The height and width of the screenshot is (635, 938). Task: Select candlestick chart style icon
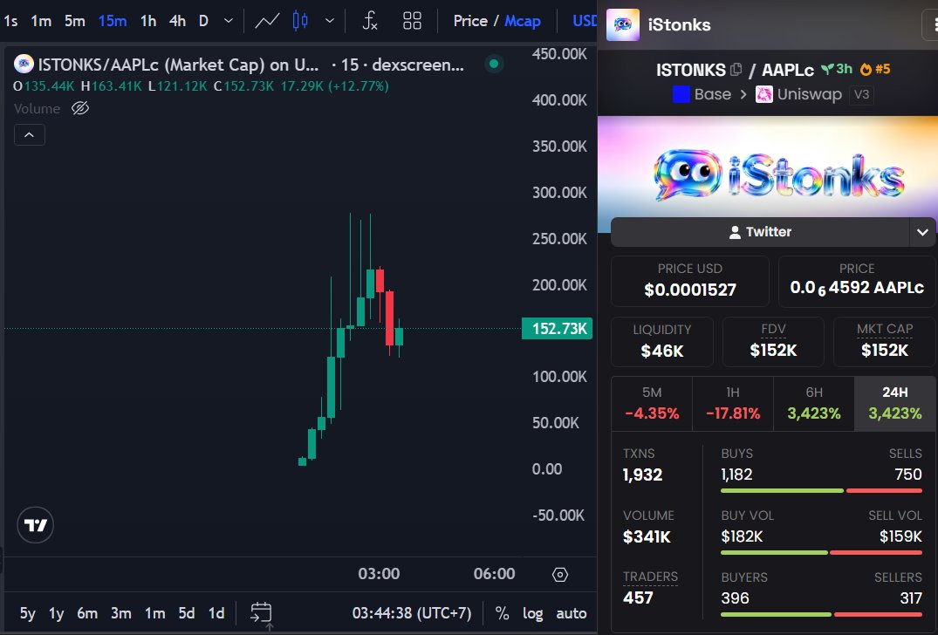pyautogui.click(x=300, y=21)
